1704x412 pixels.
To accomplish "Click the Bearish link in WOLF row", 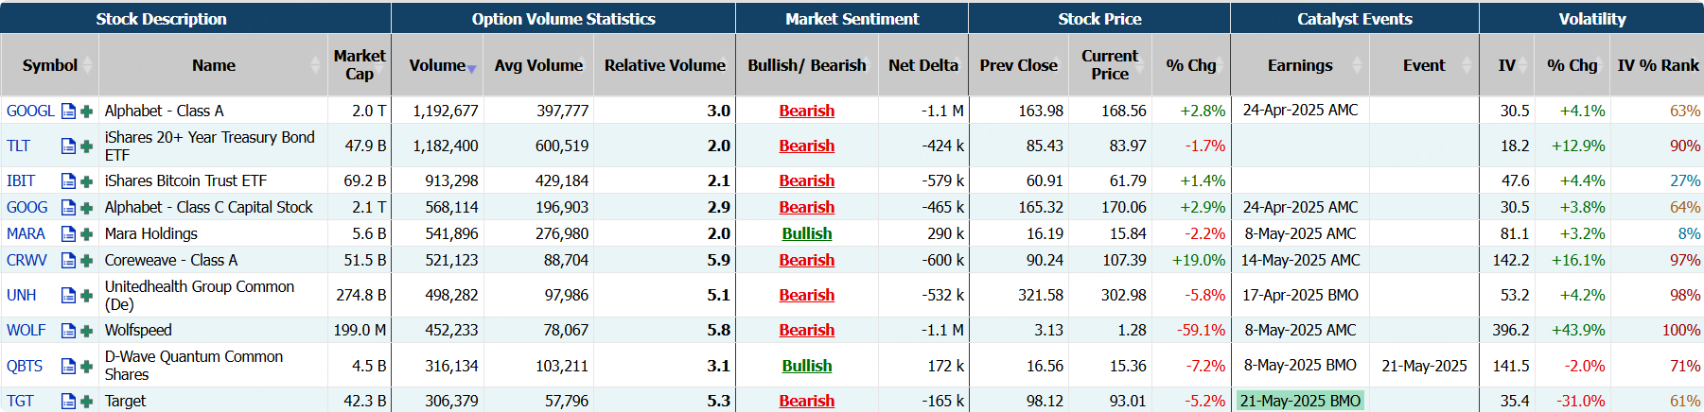I will (807, 330).
